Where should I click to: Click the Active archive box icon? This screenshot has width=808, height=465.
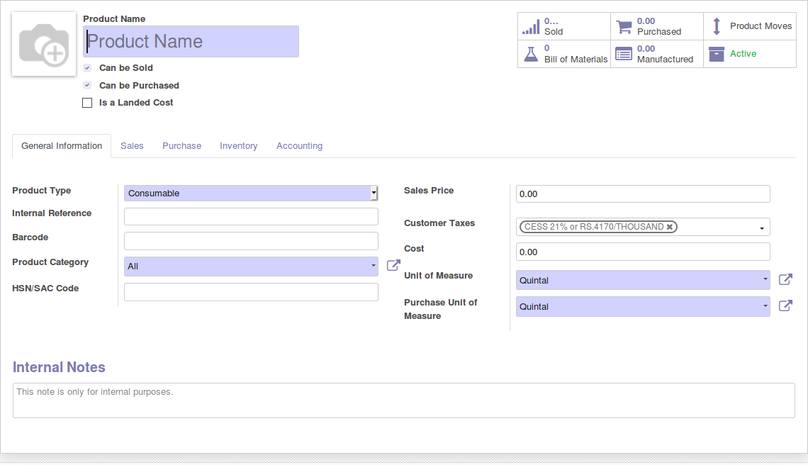(x=717, y=54)
